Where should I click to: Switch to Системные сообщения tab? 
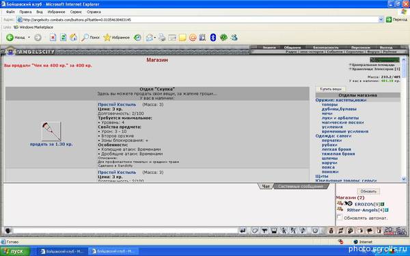[301, 186]
